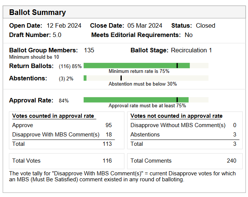Image resolution: width=248 pixels, height=197 pixels.
Task: Click the Disapprove Without MBS Comment(s) count 0
Action: 235,126
